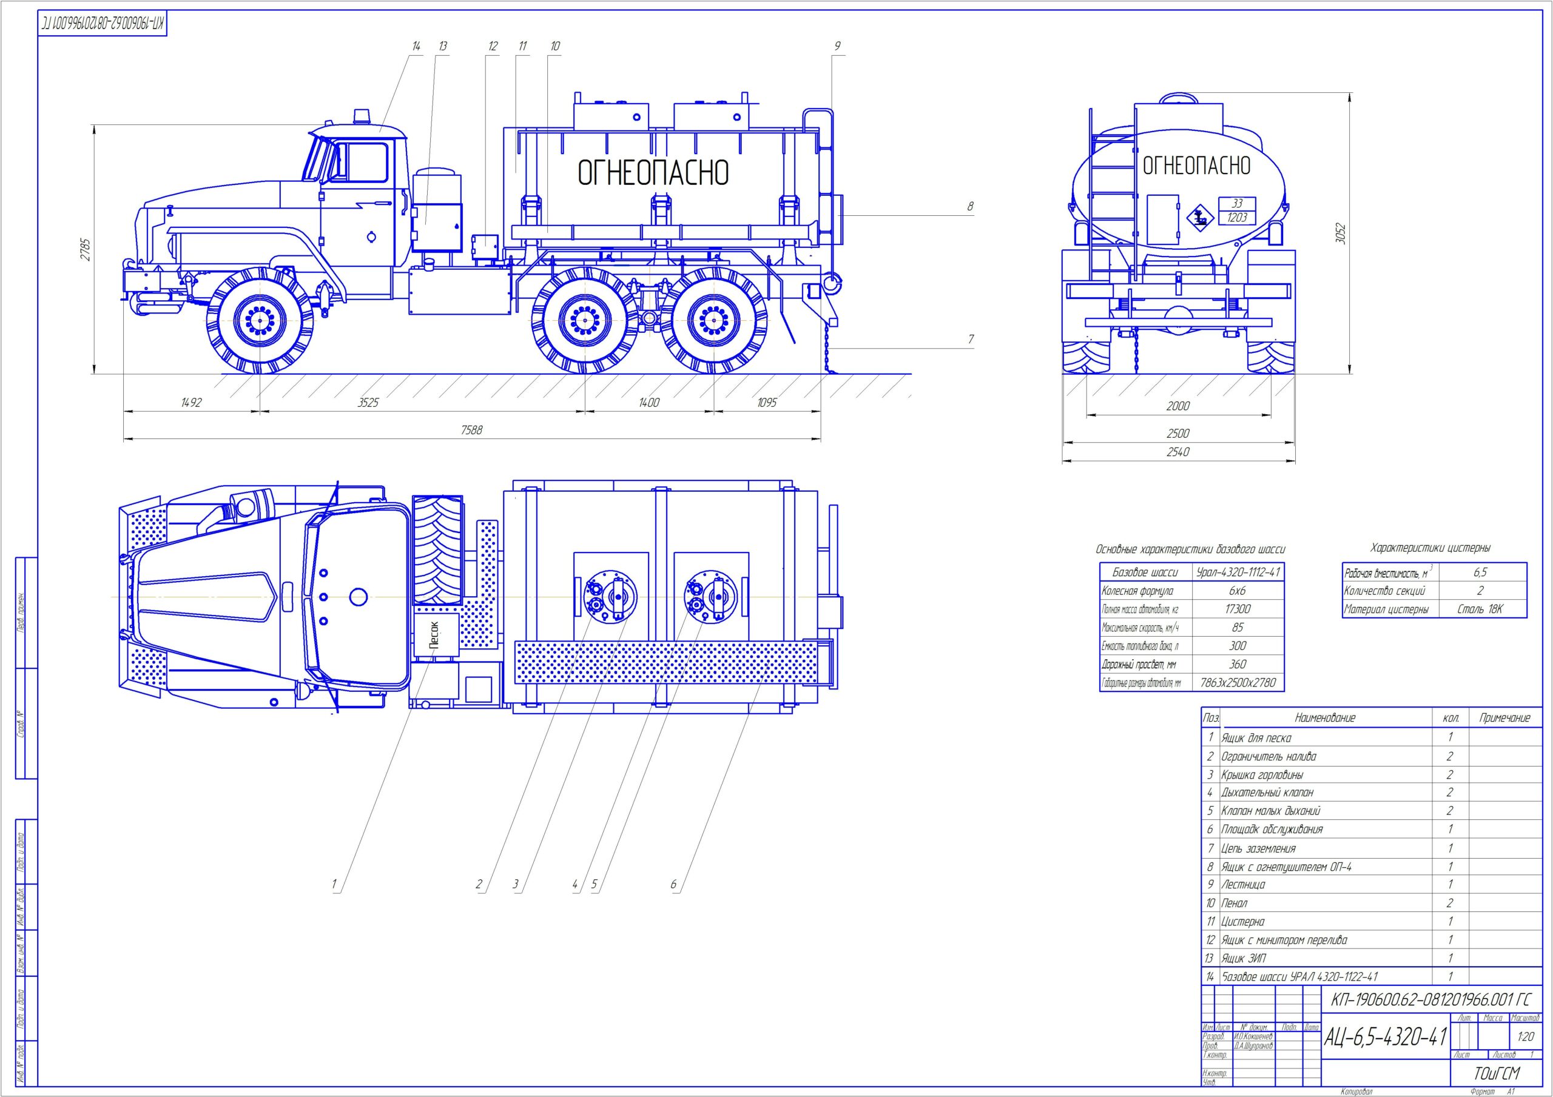The height and width of the screenshot is (1097, 1553).
Task: Select the '1:20' scale value
Action: pos(1525,1036)
